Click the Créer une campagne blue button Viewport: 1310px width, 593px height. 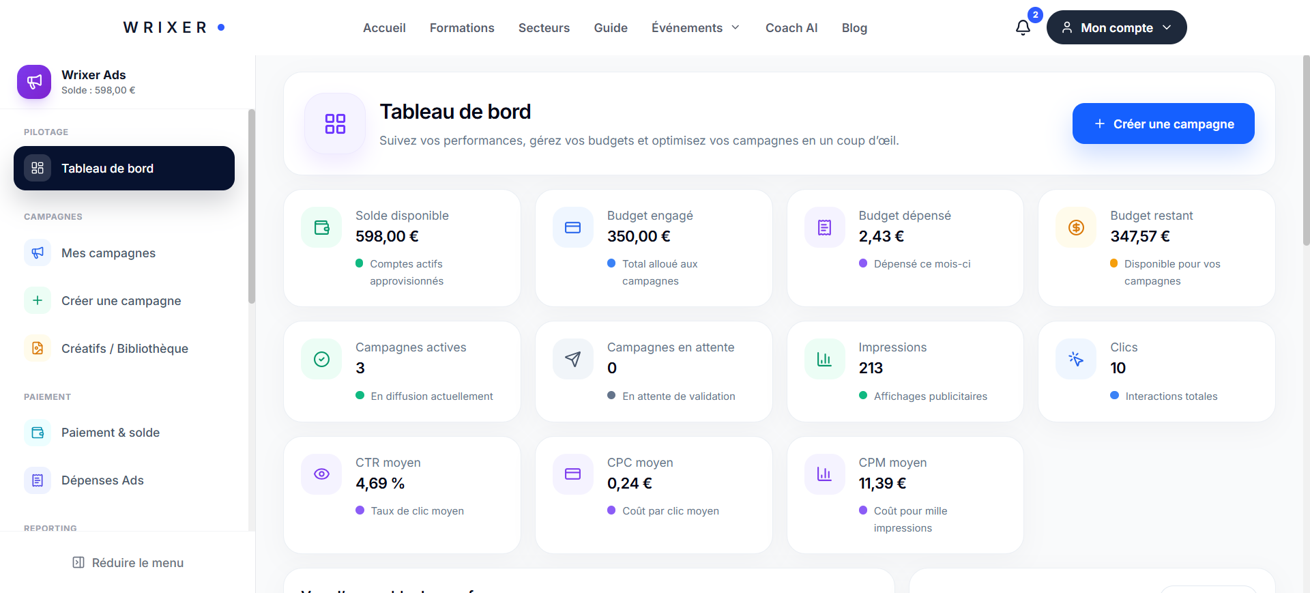[1163, 124]
